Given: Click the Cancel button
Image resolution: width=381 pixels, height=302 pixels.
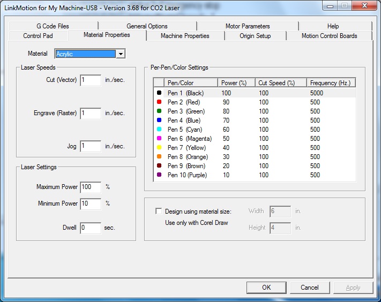Looking at the screenshot, I should point(309,288).
